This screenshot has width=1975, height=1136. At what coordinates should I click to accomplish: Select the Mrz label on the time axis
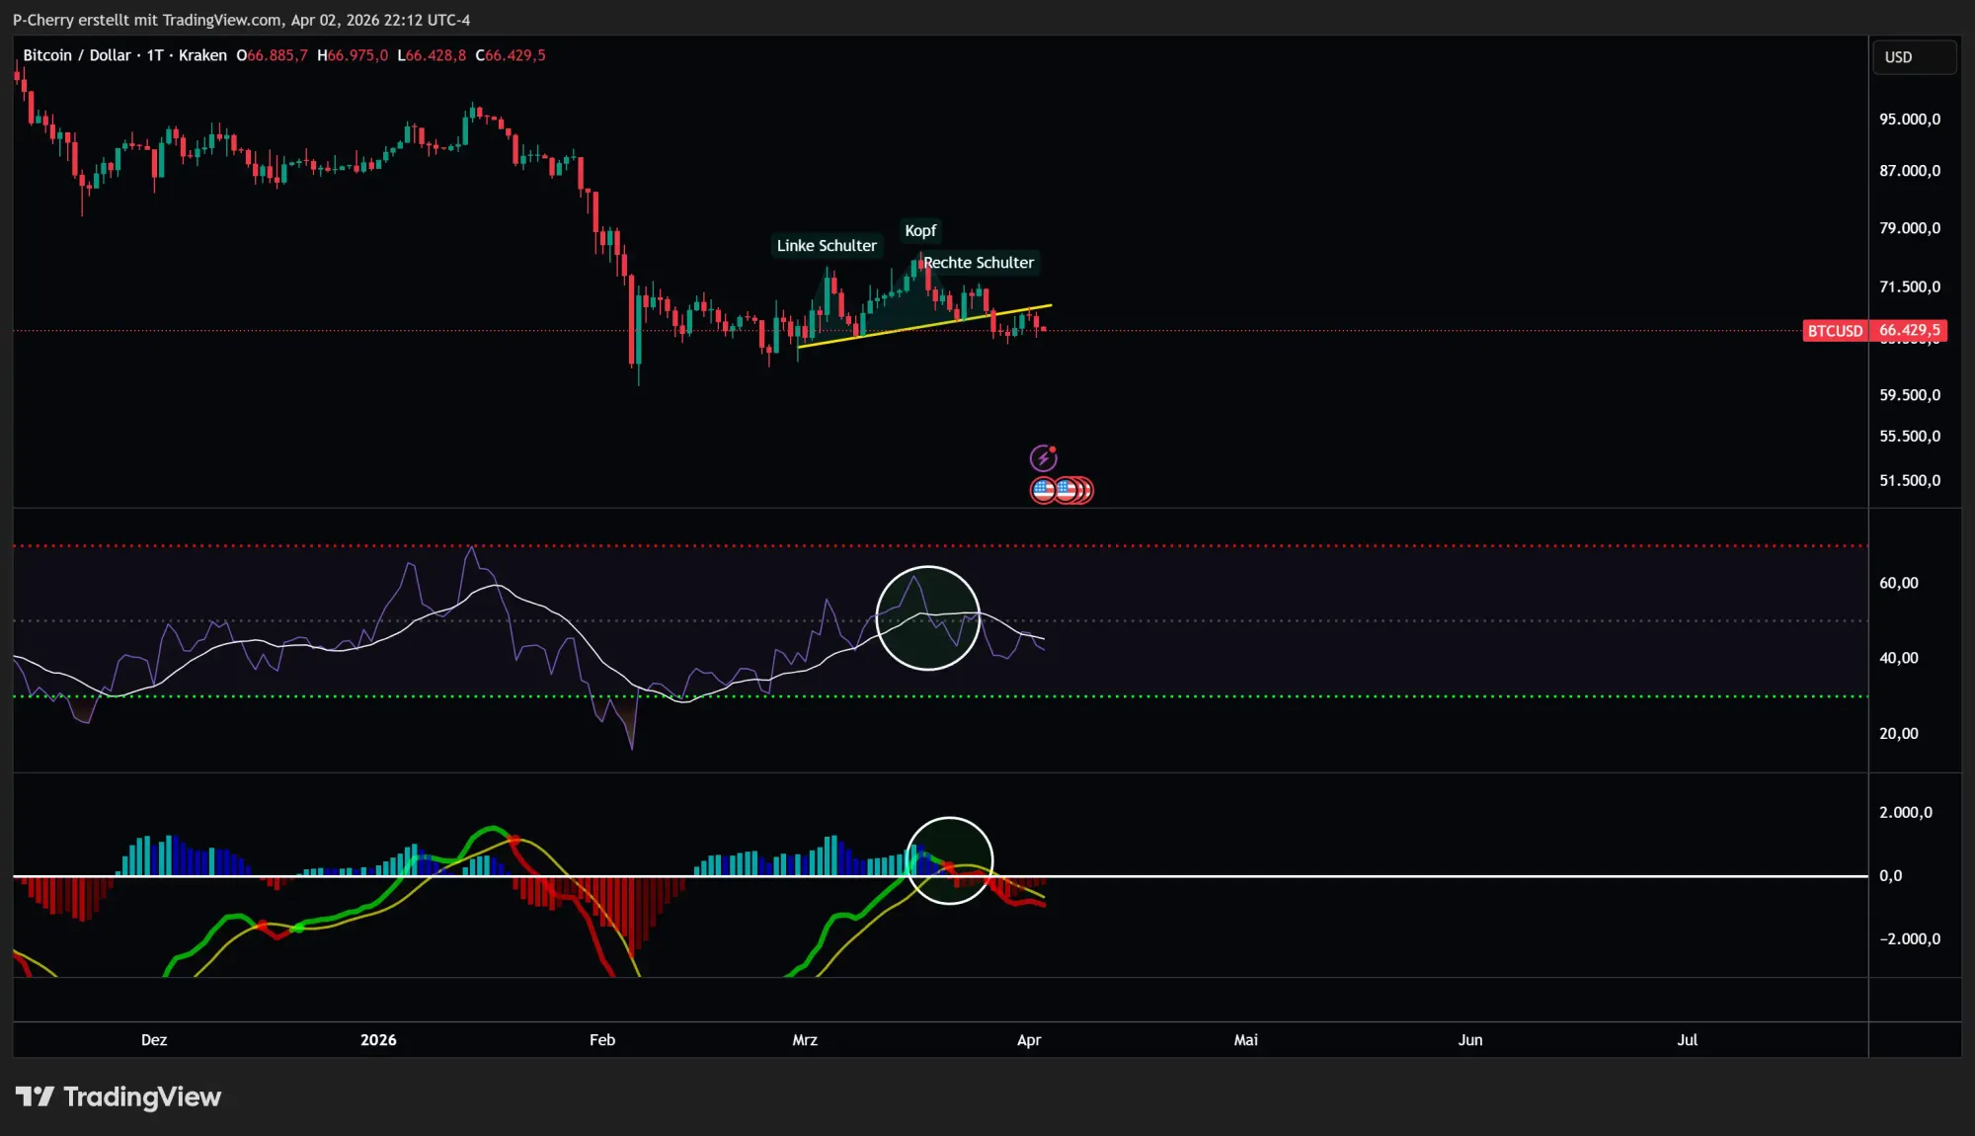pyautogui.click(x=805, y=1039)
